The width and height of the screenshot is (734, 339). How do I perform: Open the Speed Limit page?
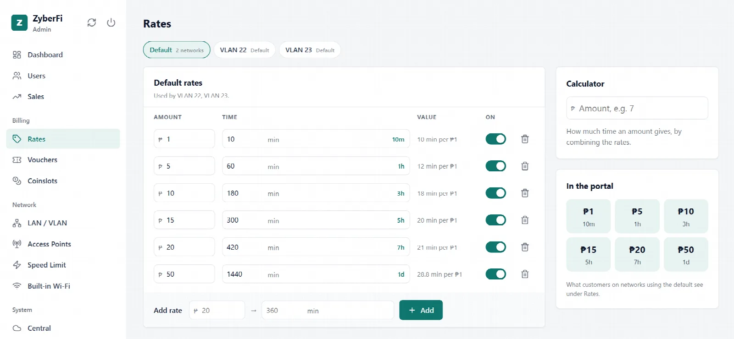(x=63, y=265)
